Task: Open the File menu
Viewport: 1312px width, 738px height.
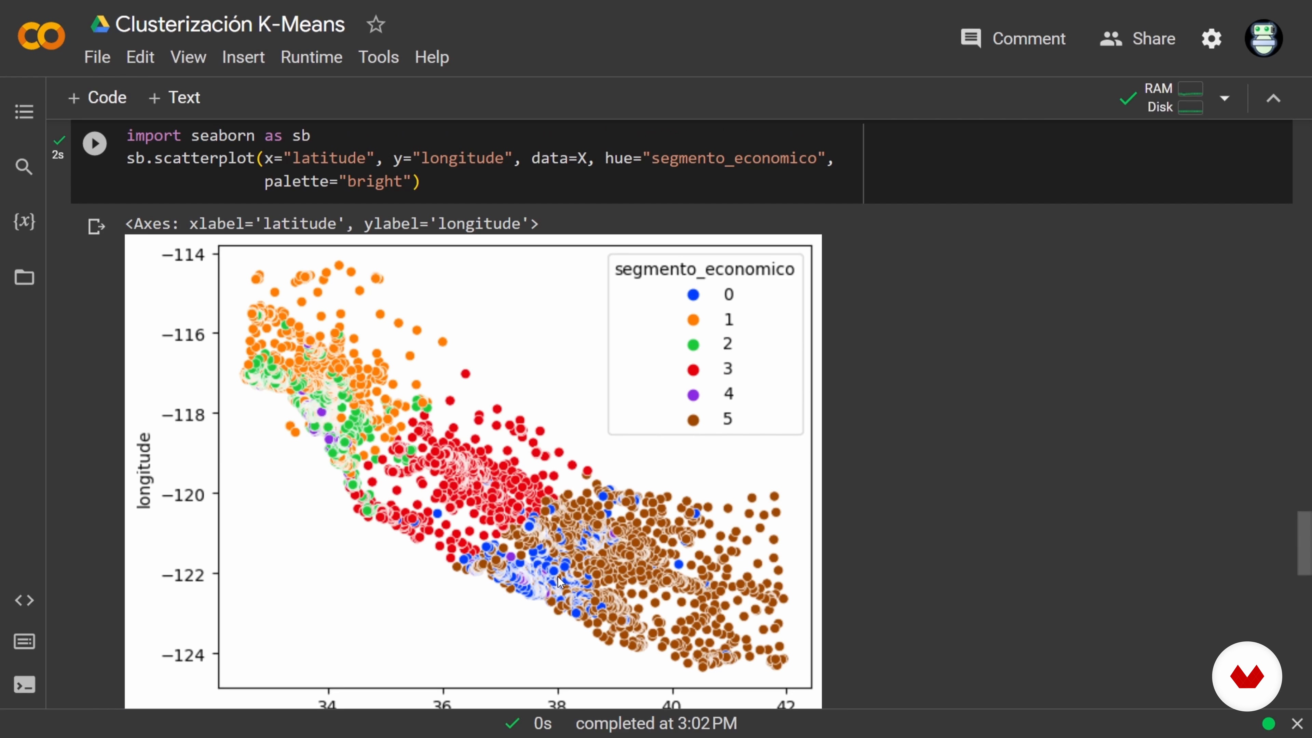Action: 97,57
